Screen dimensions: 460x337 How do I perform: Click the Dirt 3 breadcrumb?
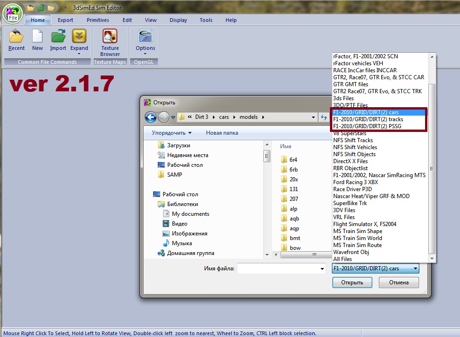pyautogui.click(x=201, y=117)
